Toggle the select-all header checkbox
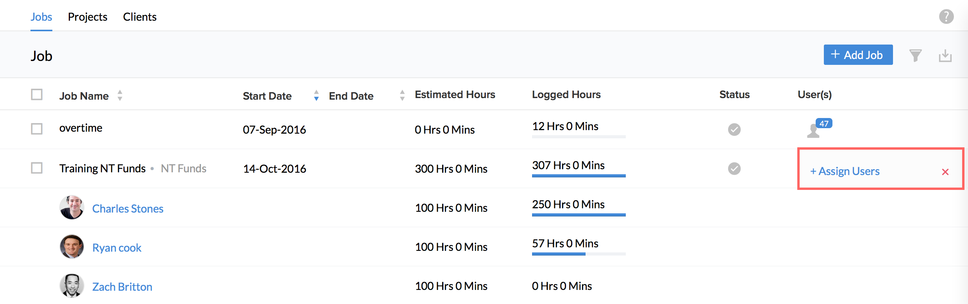The width and height of the screenshot is (968, 304). coord(37,95)
